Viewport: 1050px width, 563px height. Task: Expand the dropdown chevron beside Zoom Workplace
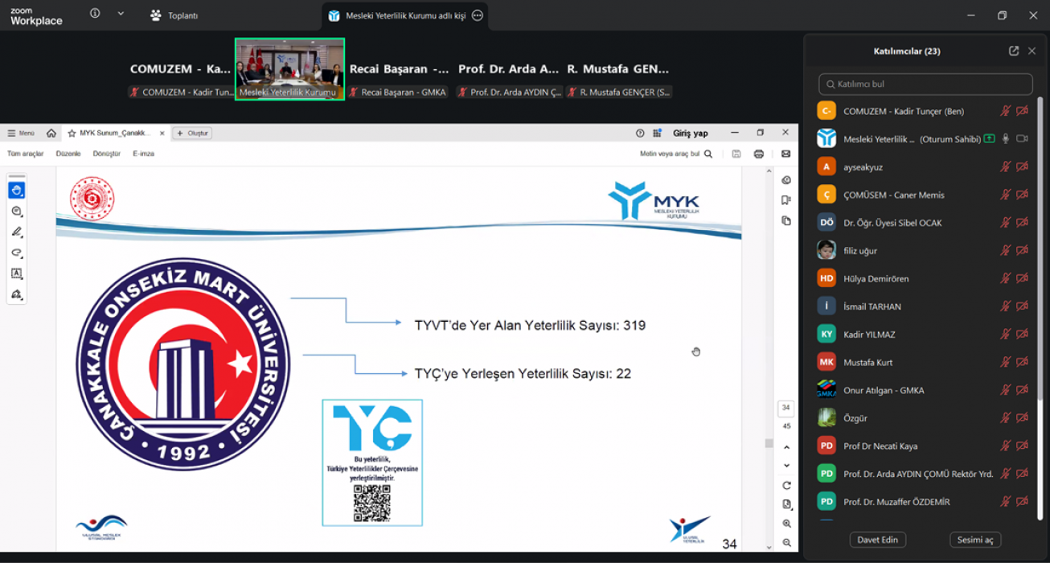[x=121, y=14]
